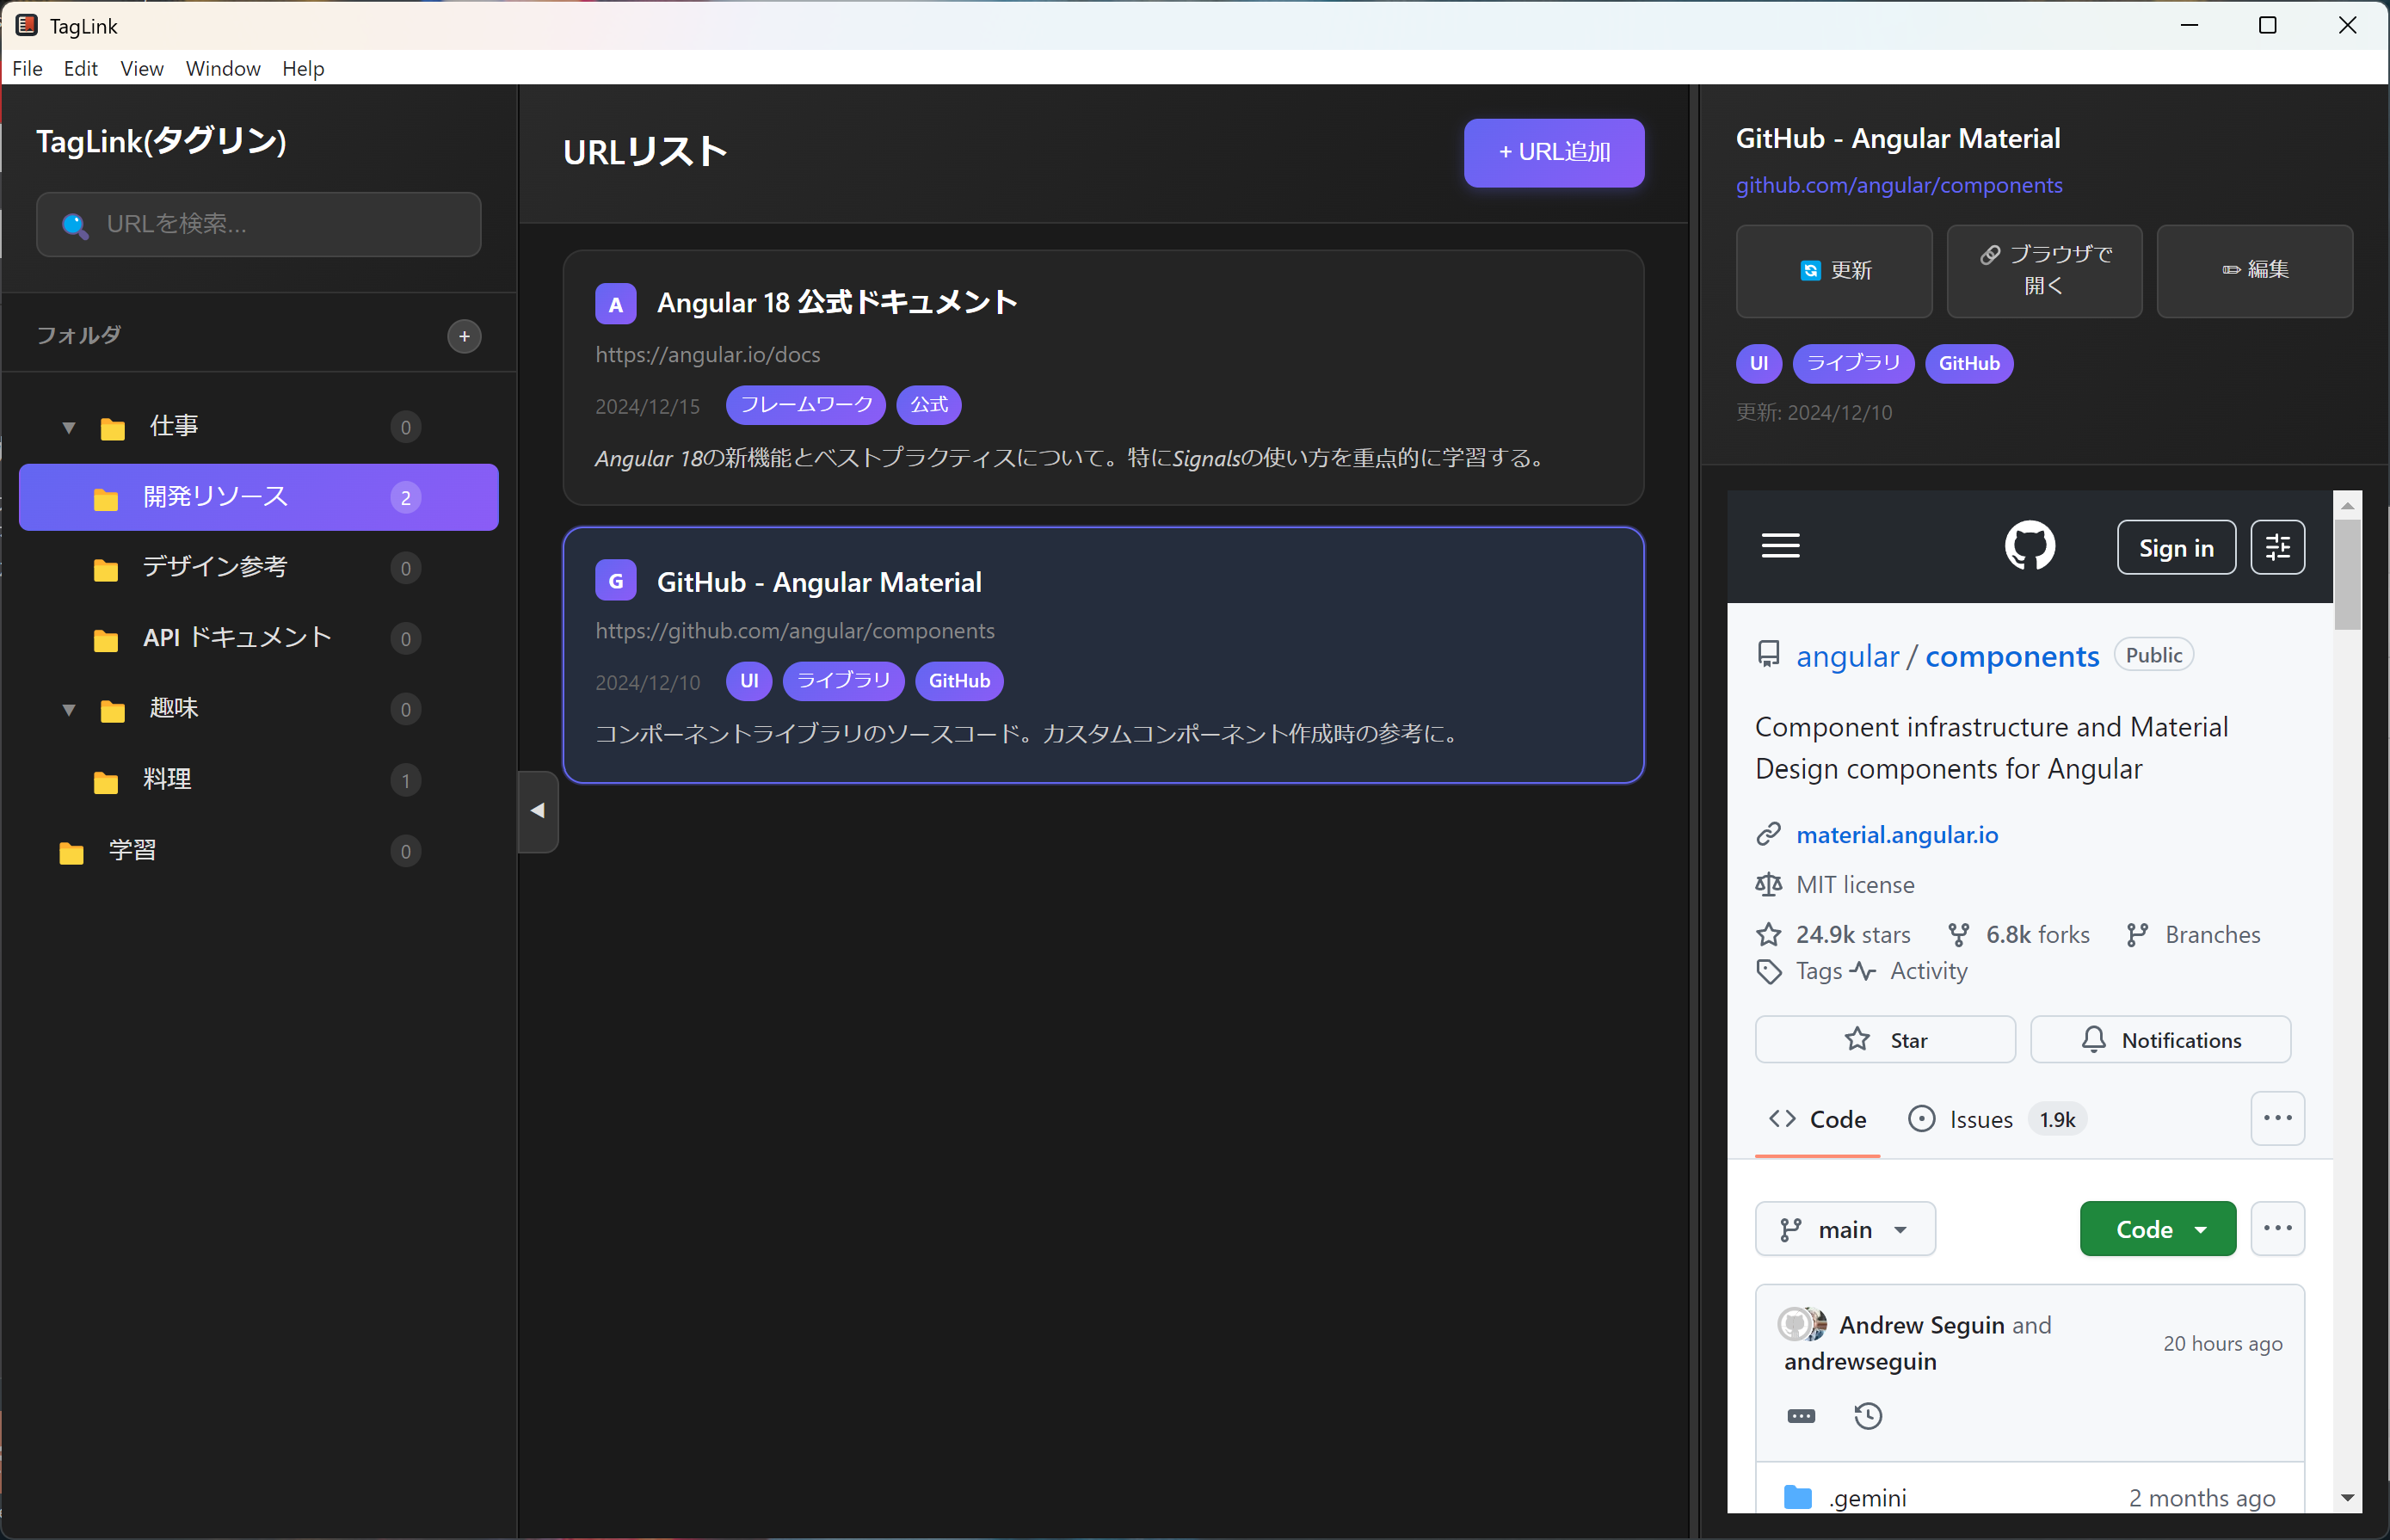The height and width of the screenshot is (1540, 2390).
Task: Click the MIT license scale icon
Action: pos(1768,884)
